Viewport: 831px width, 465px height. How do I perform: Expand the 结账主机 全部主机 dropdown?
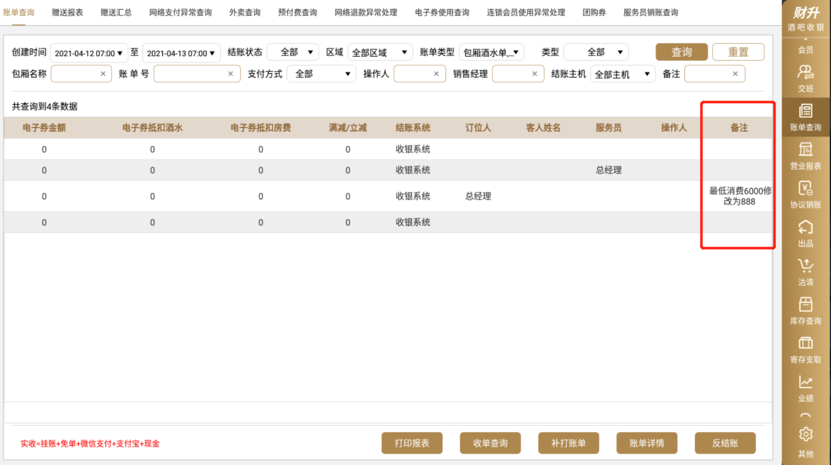(x=623, y=74)
